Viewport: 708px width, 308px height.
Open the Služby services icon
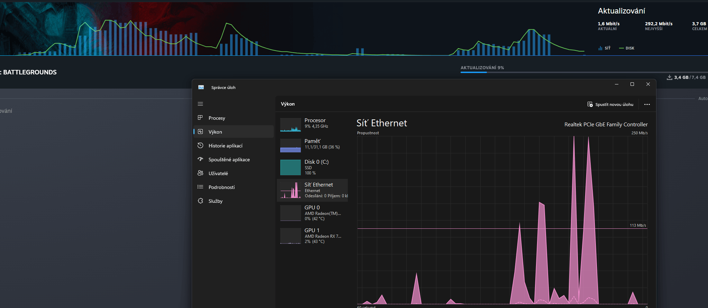[x=200, y=201]
